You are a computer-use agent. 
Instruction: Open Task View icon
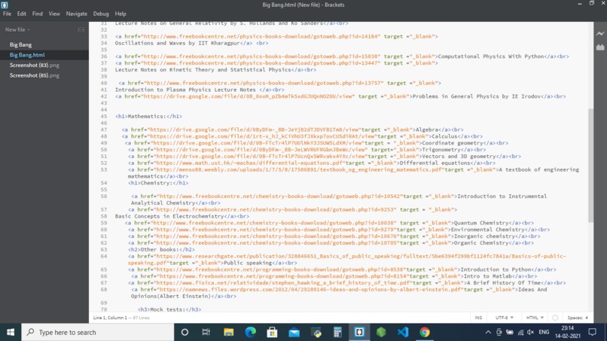(x=206, y=332)
